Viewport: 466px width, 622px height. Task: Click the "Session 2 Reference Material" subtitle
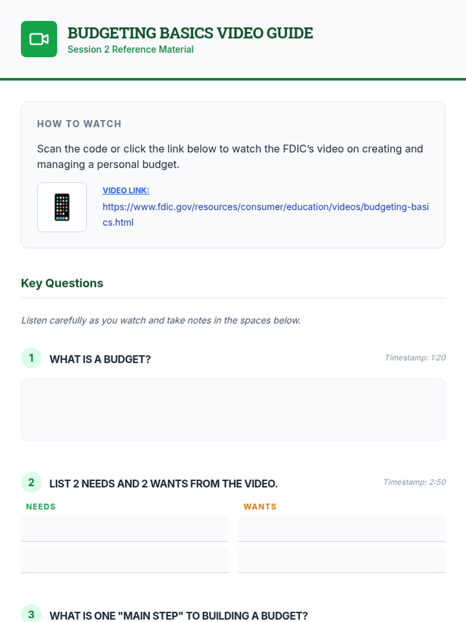click(x=130, y=50)
